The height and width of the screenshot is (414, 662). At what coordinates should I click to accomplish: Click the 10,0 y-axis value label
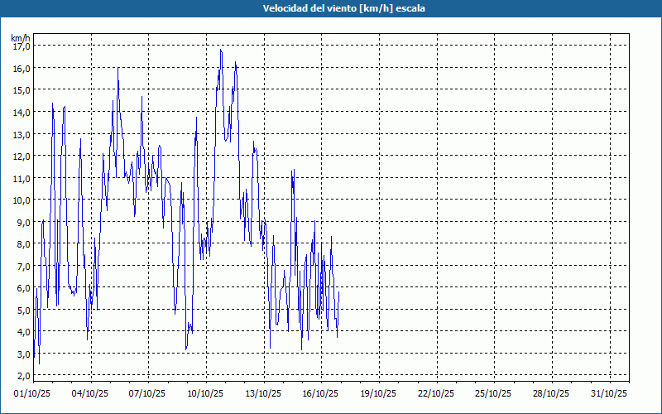point(22,200)
